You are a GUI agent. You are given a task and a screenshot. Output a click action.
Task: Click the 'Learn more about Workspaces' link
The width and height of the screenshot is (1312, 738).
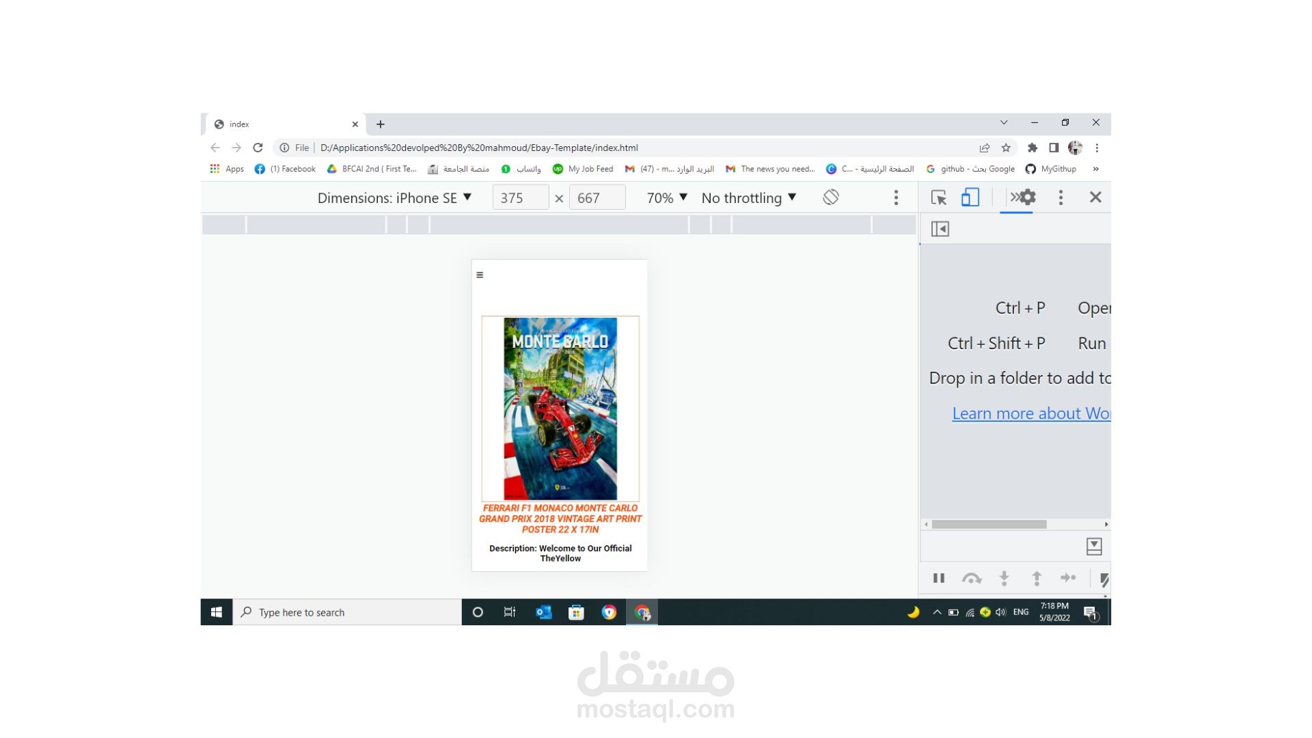point(1031,413)
